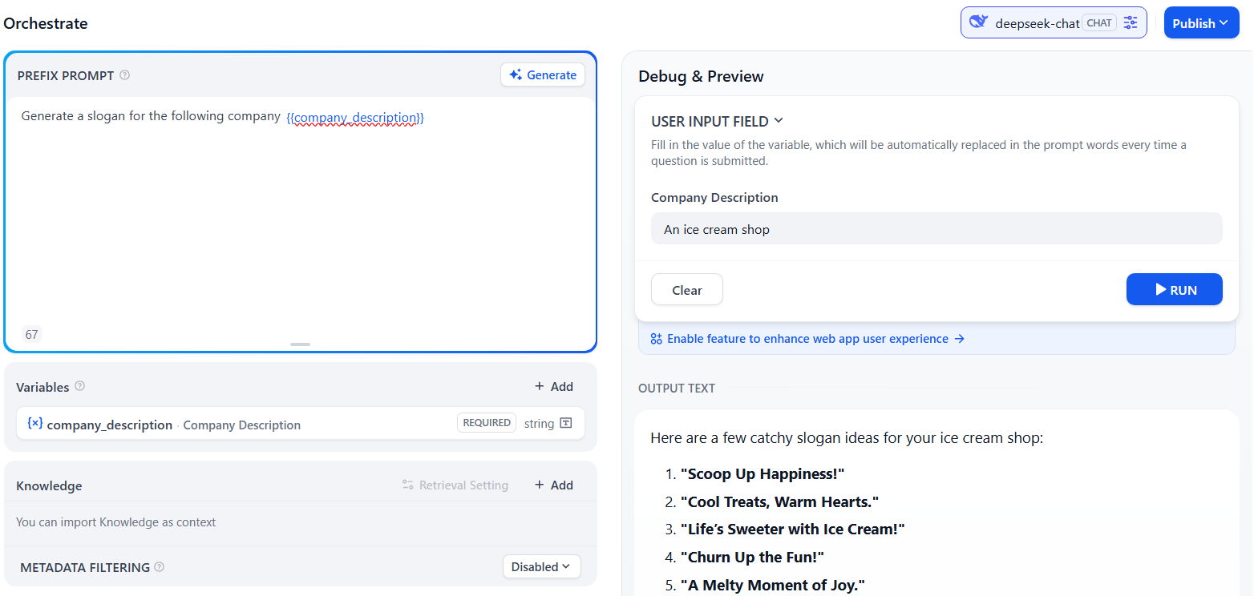Click the company_description variable row
Image resolution: width=1254 pixels, height=596 pixels.
pos(300,423)
